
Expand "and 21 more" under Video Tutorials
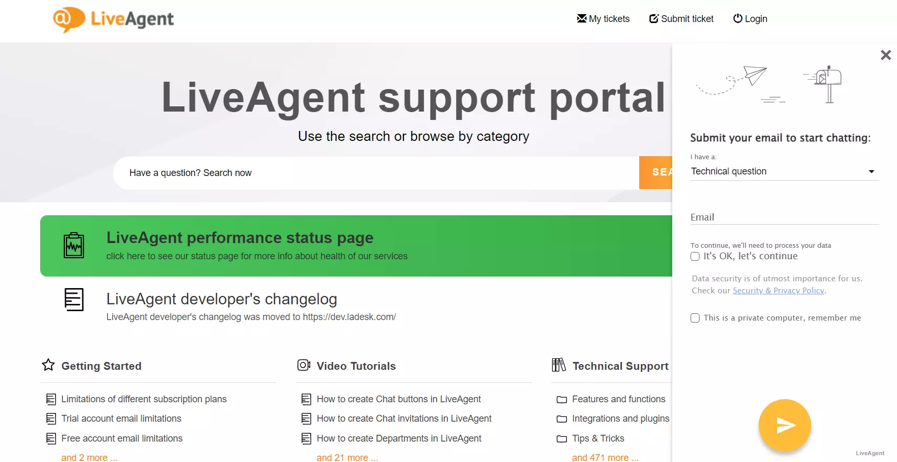pyautogui.click(x=347, y=457)
